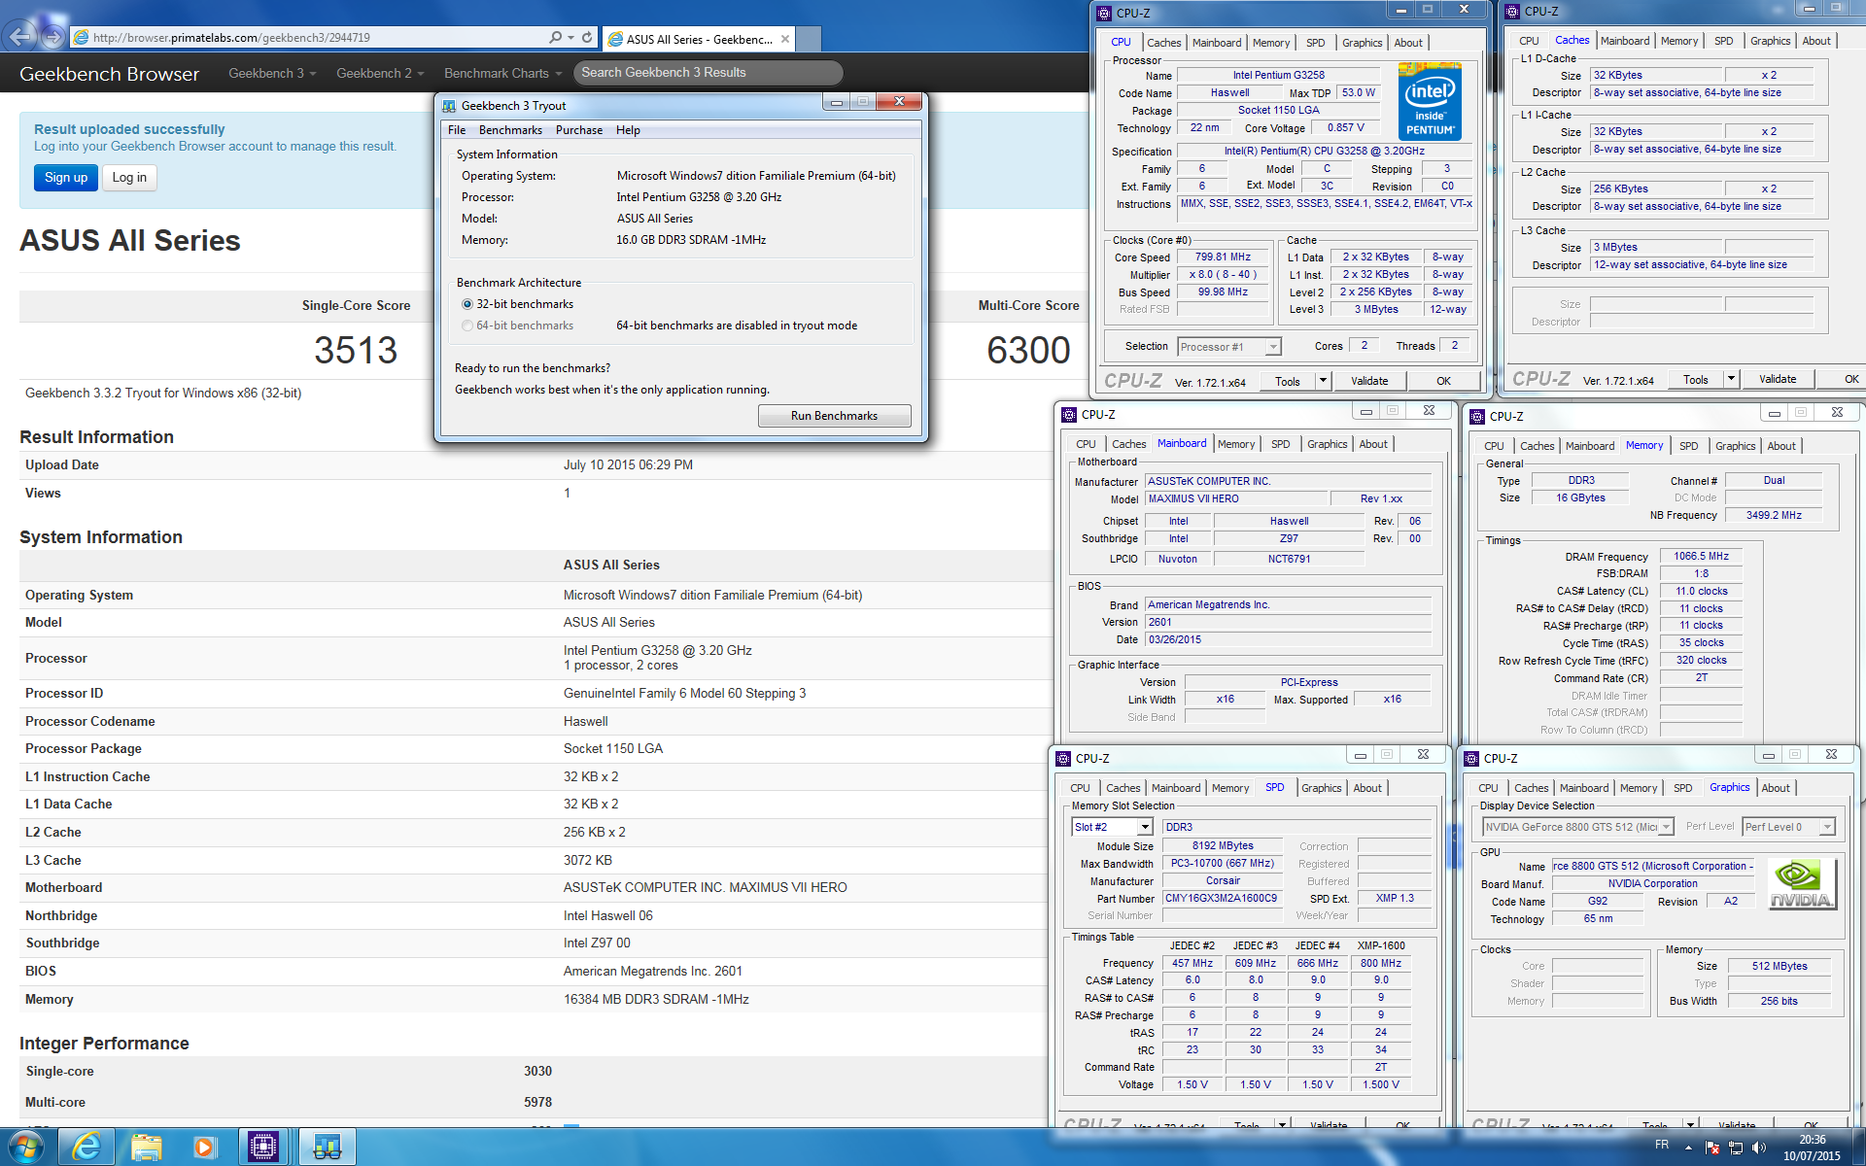Open Benchmark Charts dropdown
This screenshot has width=1866, height=1166.
point(502,73)
